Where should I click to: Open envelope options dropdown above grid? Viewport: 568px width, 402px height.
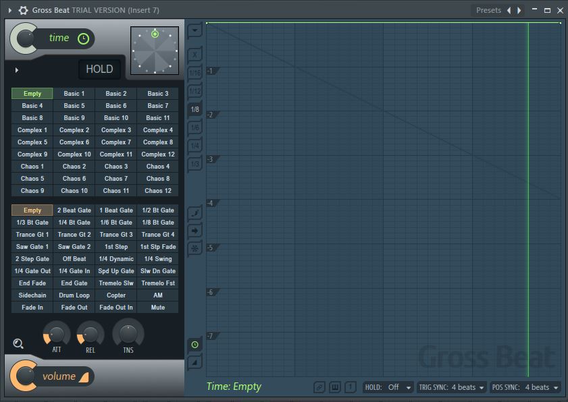(195, 30)
